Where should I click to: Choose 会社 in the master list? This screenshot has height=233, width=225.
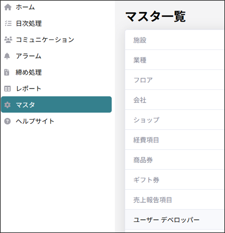(175, 100)
